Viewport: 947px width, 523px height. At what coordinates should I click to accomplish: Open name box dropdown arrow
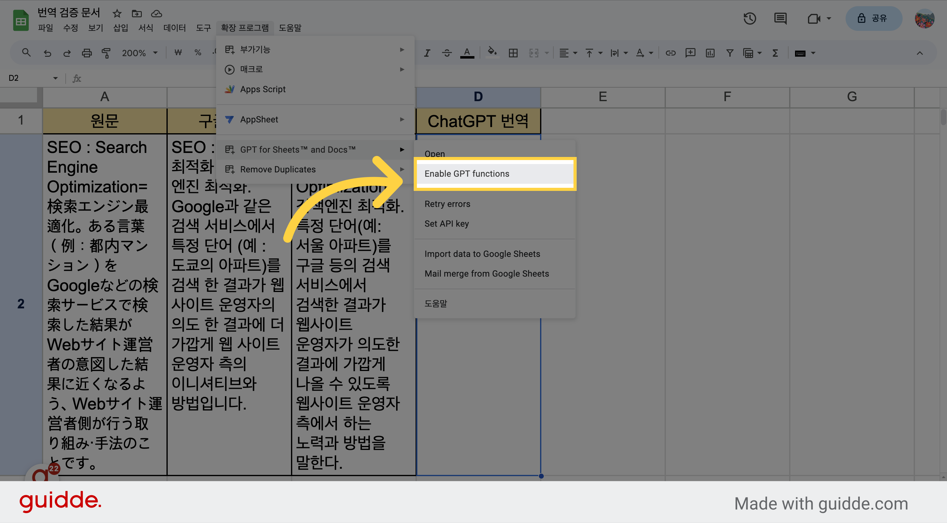55,78
